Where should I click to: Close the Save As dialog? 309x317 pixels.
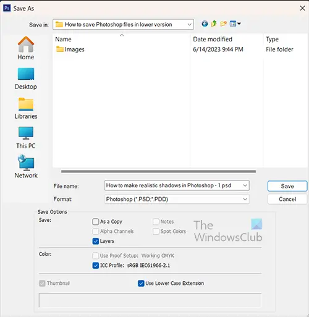point(302,8)
